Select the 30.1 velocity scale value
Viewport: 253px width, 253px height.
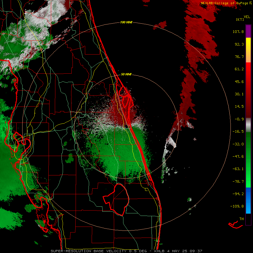(239, 94)
